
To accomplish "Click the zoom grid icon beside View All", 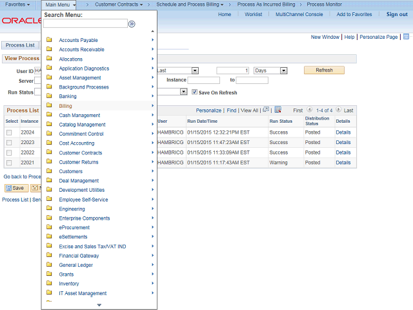I will (x=265, y=110).
